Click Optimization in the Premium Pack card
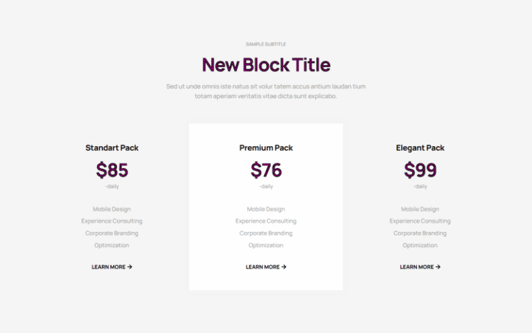Image resolution: width=532 pixels, height=333 pixels. [266, 245]
